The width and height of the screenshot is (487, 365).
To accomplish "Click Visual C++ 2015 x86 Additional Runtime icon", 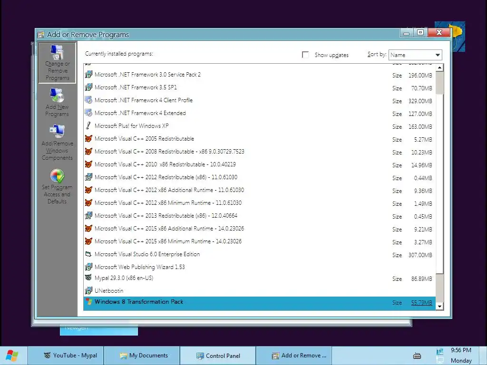I will pos(88,229).
